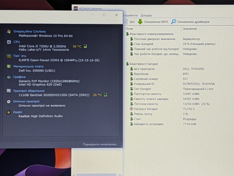Open the Пам`ять section link
This screenshot has height=176, width=234.
point(20,56)
